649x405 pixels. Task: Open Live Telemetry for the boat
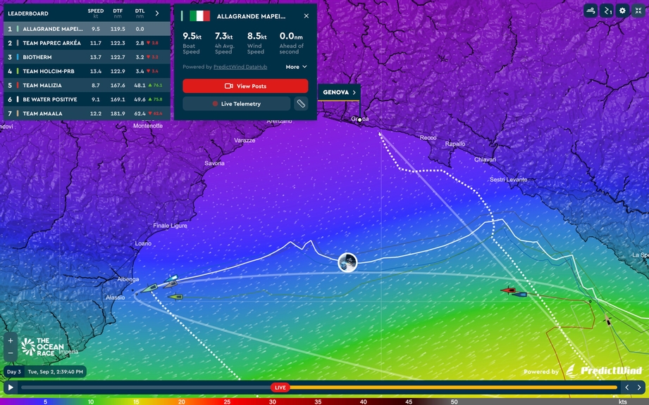click(236, 103)
